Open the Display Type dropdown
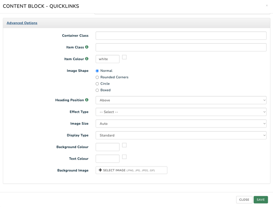Image resolution: width=273 pixels, height=207 pixels. (x=181, y=135)
